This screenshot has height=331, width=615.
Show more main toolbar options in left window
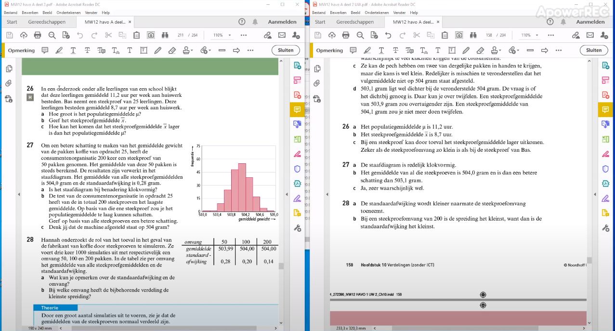[244, 35]
